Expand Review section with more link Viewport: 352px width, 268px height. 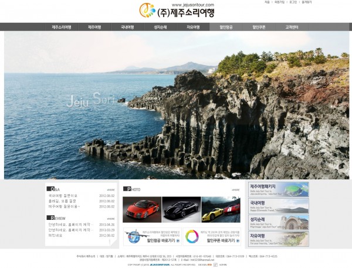point(110,218)
